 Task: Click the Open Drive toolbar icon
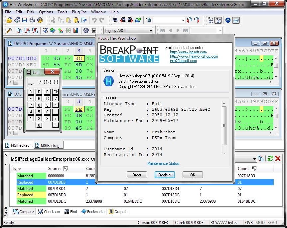coord(17,20)
